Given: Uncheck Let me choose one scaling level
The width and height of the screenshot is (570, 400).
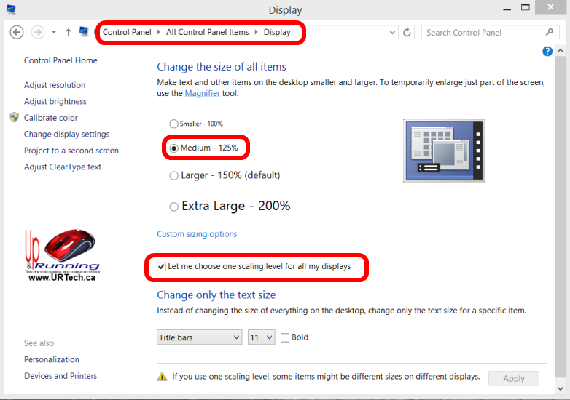Looking at the screenshot, I should (x=162, y=267).
